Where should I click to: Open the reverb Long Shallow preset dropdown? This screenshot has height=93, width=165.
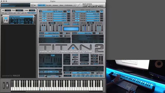pyautogui.click(x=81, y=73)
